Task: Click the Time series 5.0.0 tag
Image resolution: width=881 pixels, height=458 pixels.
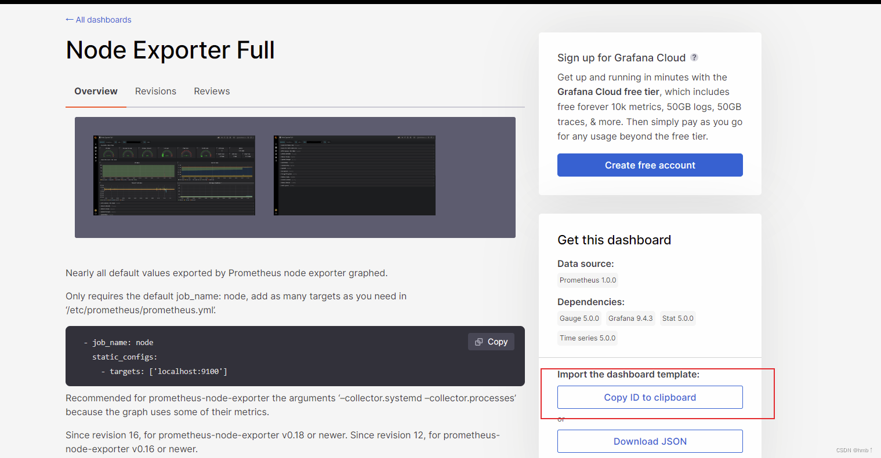Action: click(x=588, y=338)
